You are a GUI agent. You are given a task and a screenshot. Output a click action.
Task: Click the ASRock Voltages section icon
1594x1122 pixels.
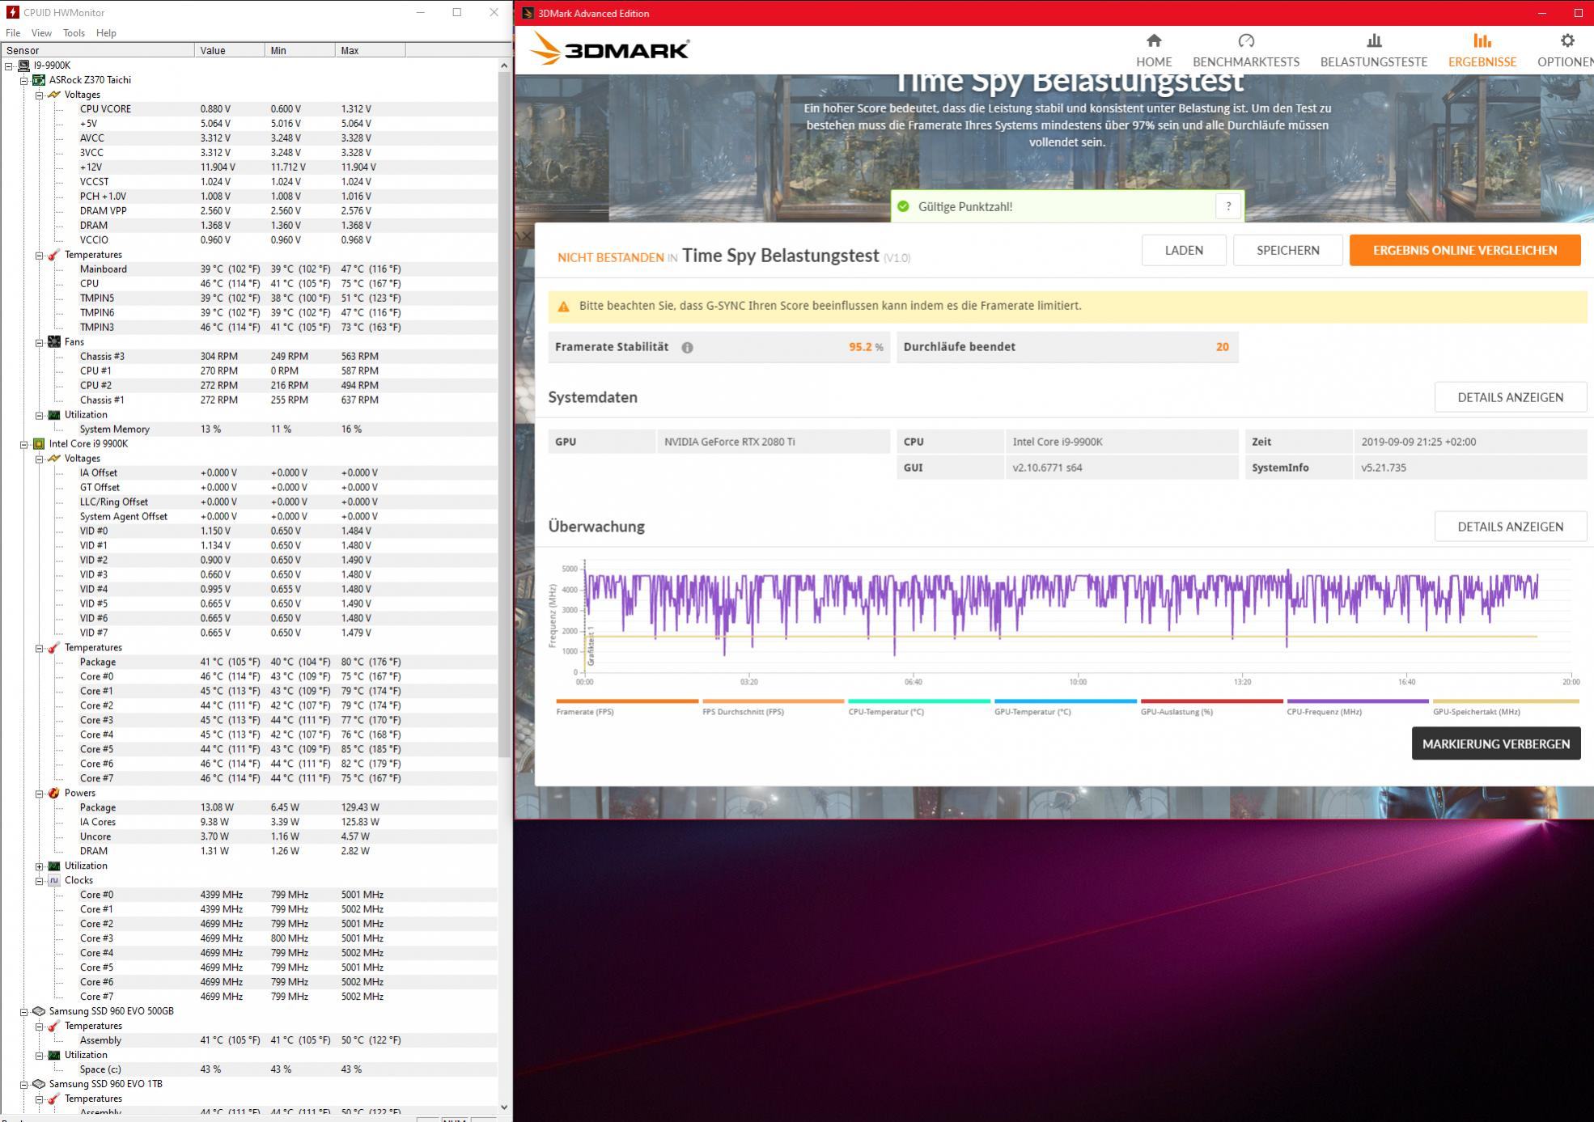tap(53, 95)
